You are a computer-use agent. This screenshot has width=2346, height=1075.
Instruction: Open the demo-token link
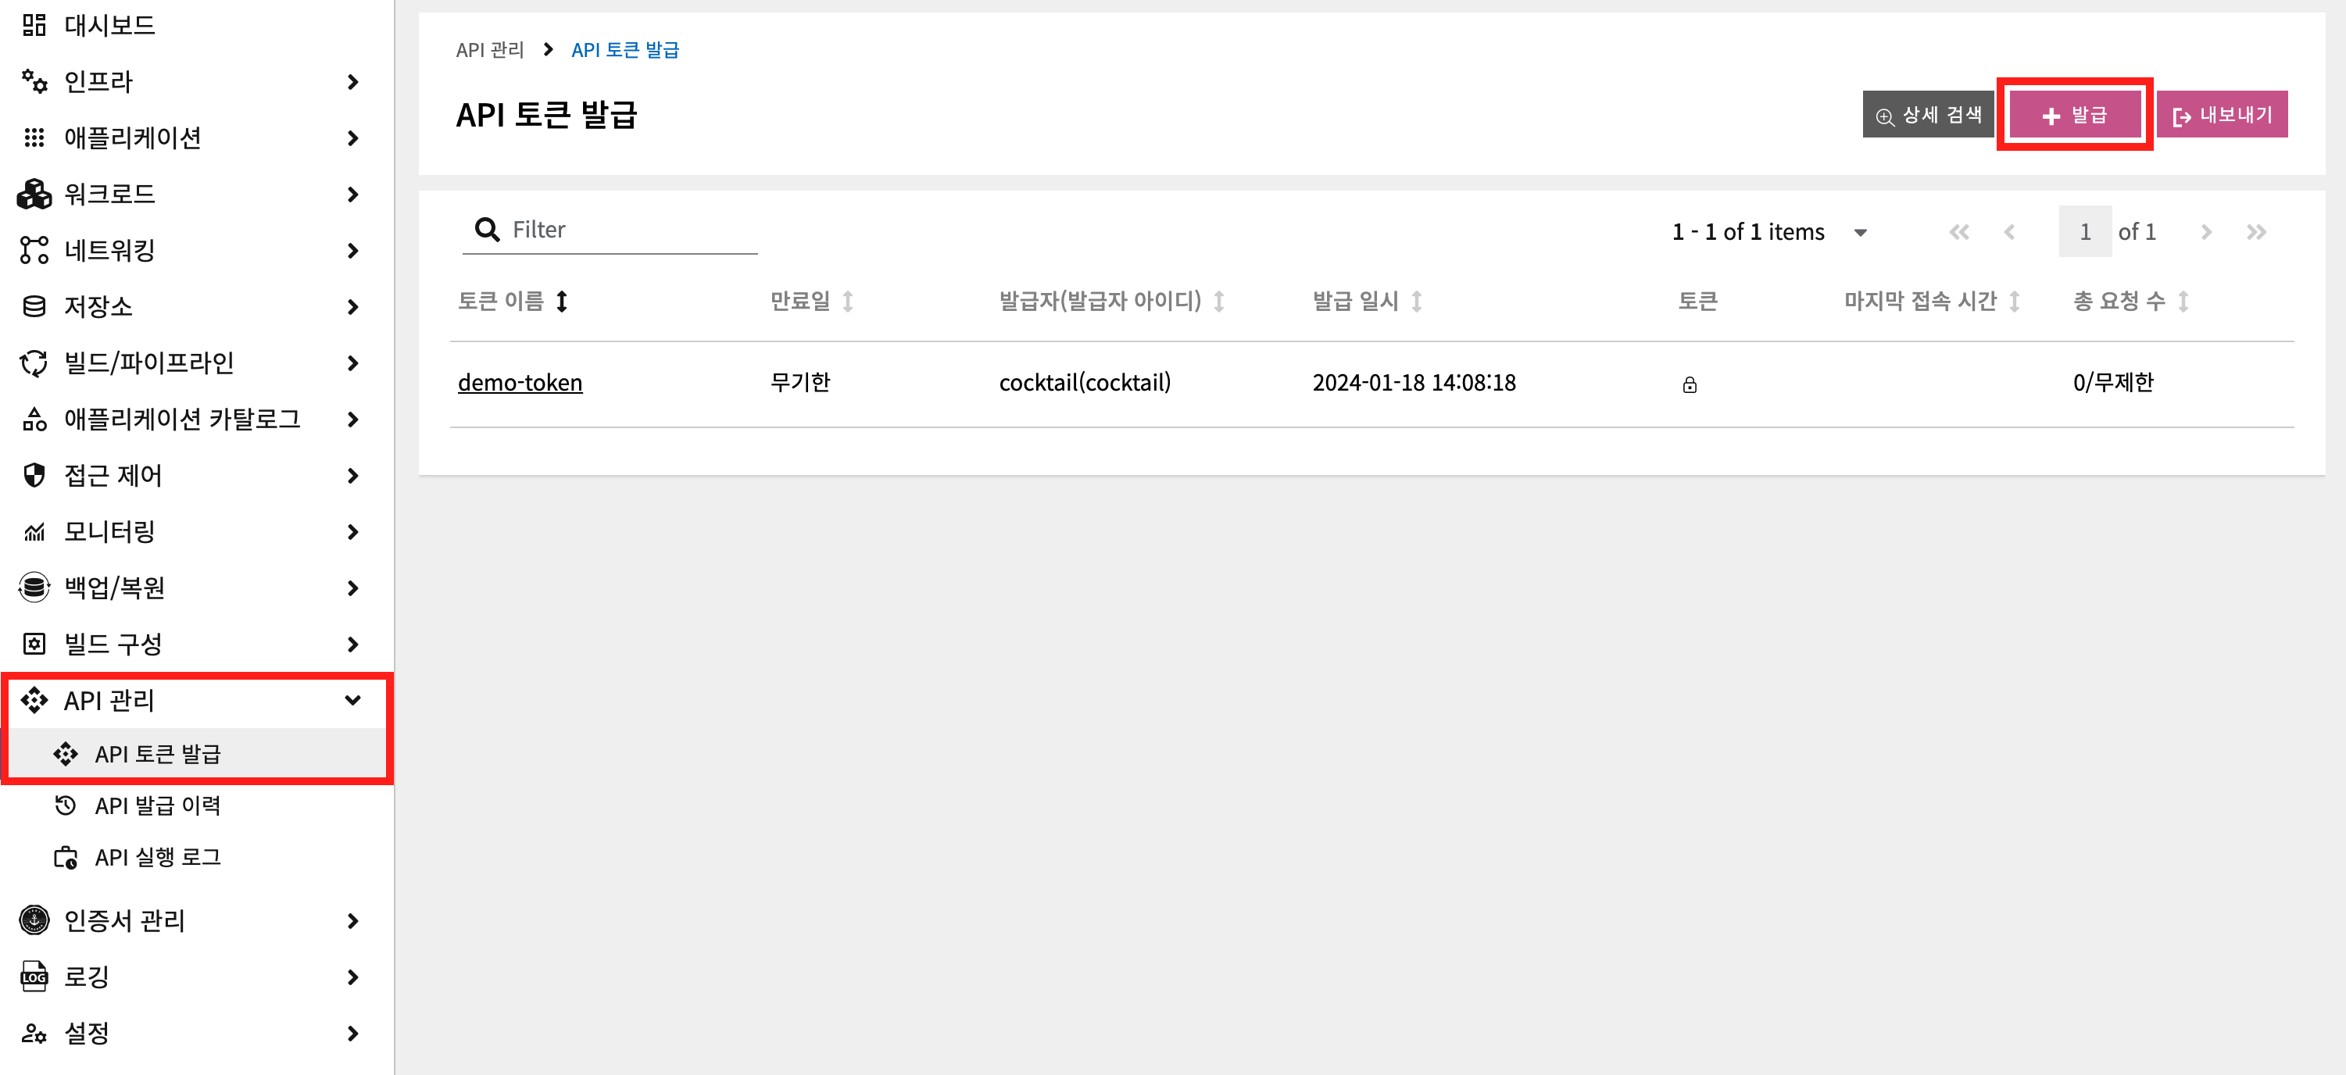519,382
